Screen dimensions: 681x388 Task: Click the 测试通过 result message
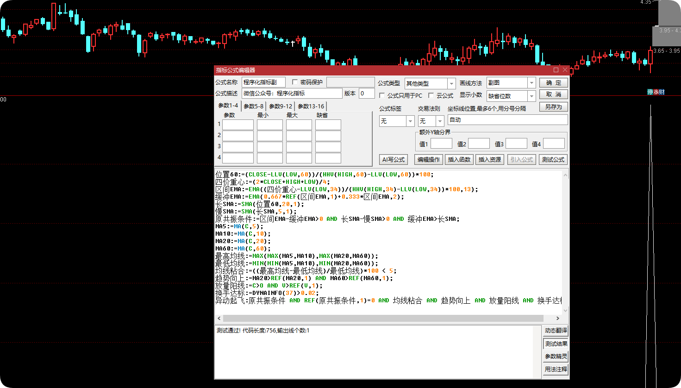point(263,331)
